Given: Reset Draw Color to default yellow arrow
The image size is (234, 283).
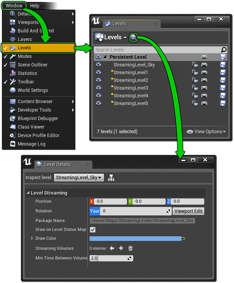Looking at the screenshot, I should tap(184, 239).
